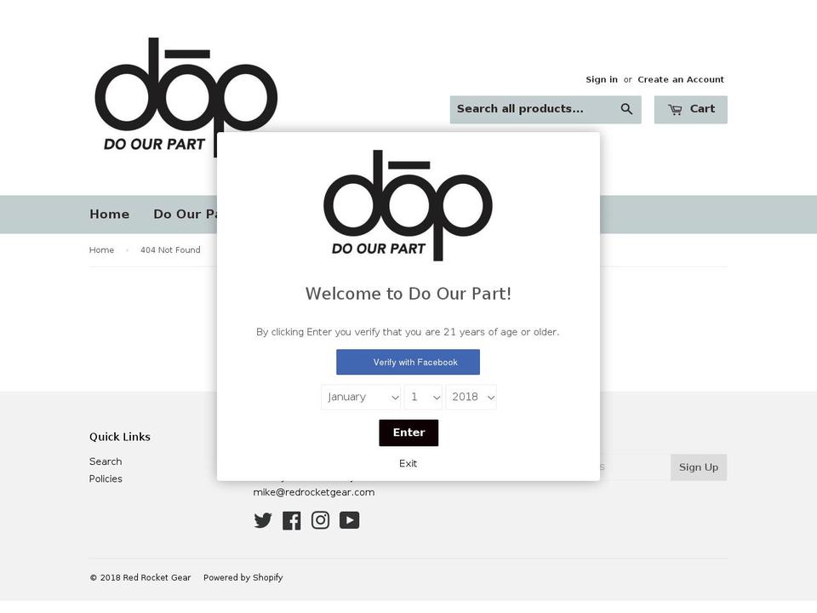Click the Do Our Part header logo

186,97
